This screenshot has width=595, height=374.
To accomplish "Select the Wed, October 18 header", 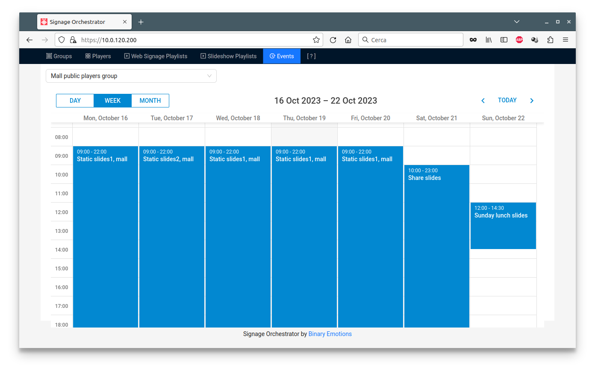I will pyautogui.click(x=238, y=118).
